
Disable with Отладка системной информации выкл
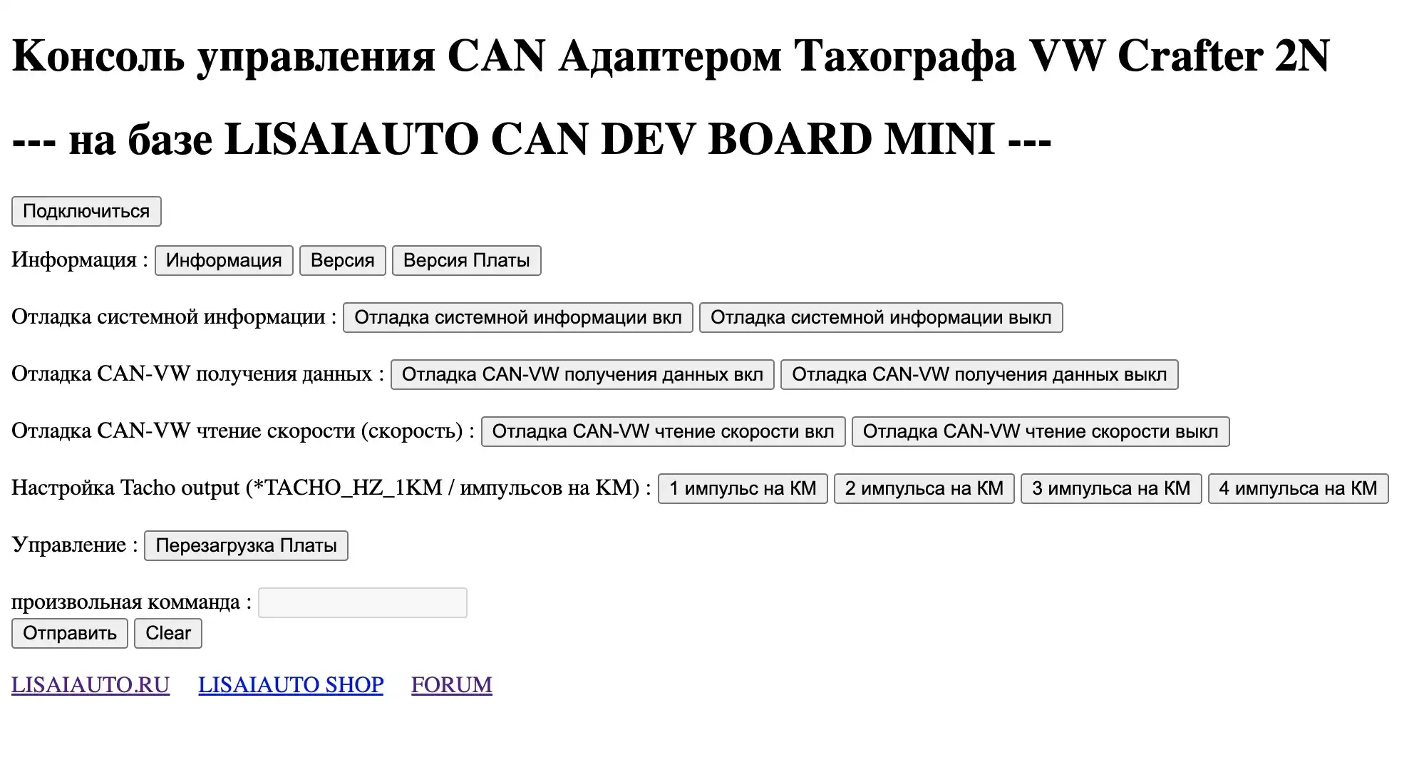click(x=880, y=318)
